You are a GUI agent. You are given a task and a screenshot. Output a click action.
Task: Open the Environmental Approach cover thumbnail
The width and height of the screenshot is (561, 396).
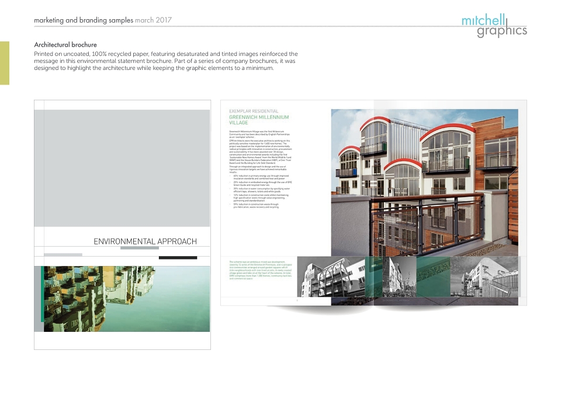122,225
